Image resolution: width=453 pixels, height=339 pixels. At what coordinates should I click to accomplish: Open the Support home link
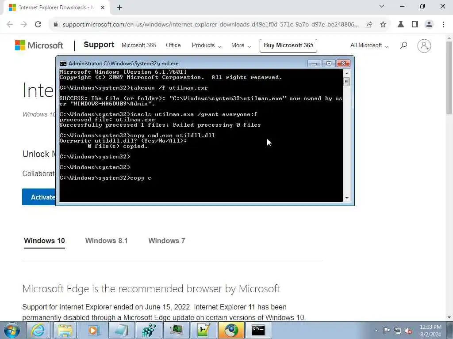[99, 45]
